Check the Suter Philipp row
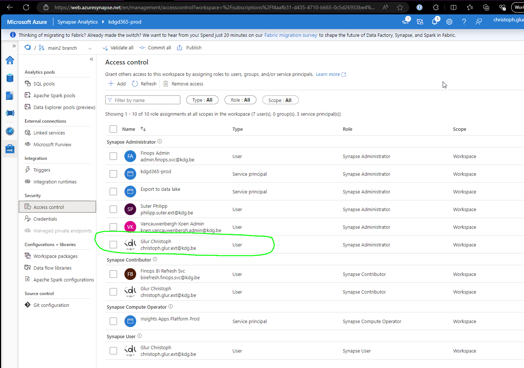The height and width of the screenshot is (368, 524). click(113, 209)
